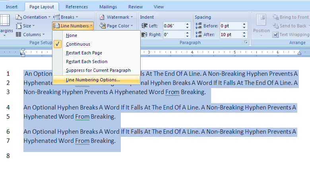Screen dimensions: 310x171
Task: Click the Position icon
Action: pos(262,20)
